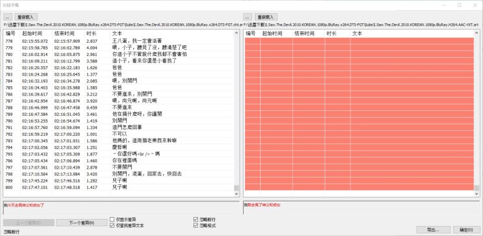Click the left list scrollbar thumb

[236, 188]
